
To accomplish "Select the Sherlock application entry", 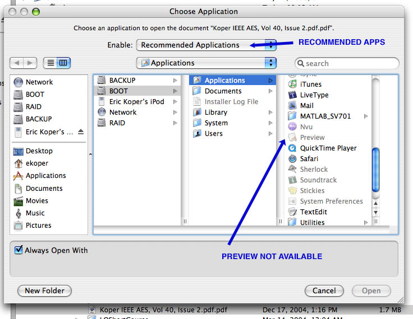I will (314, 170).
